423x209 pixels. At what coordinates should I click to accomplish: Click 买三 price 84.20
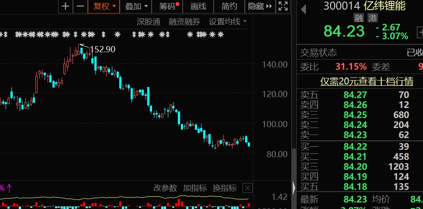(355, 167)
